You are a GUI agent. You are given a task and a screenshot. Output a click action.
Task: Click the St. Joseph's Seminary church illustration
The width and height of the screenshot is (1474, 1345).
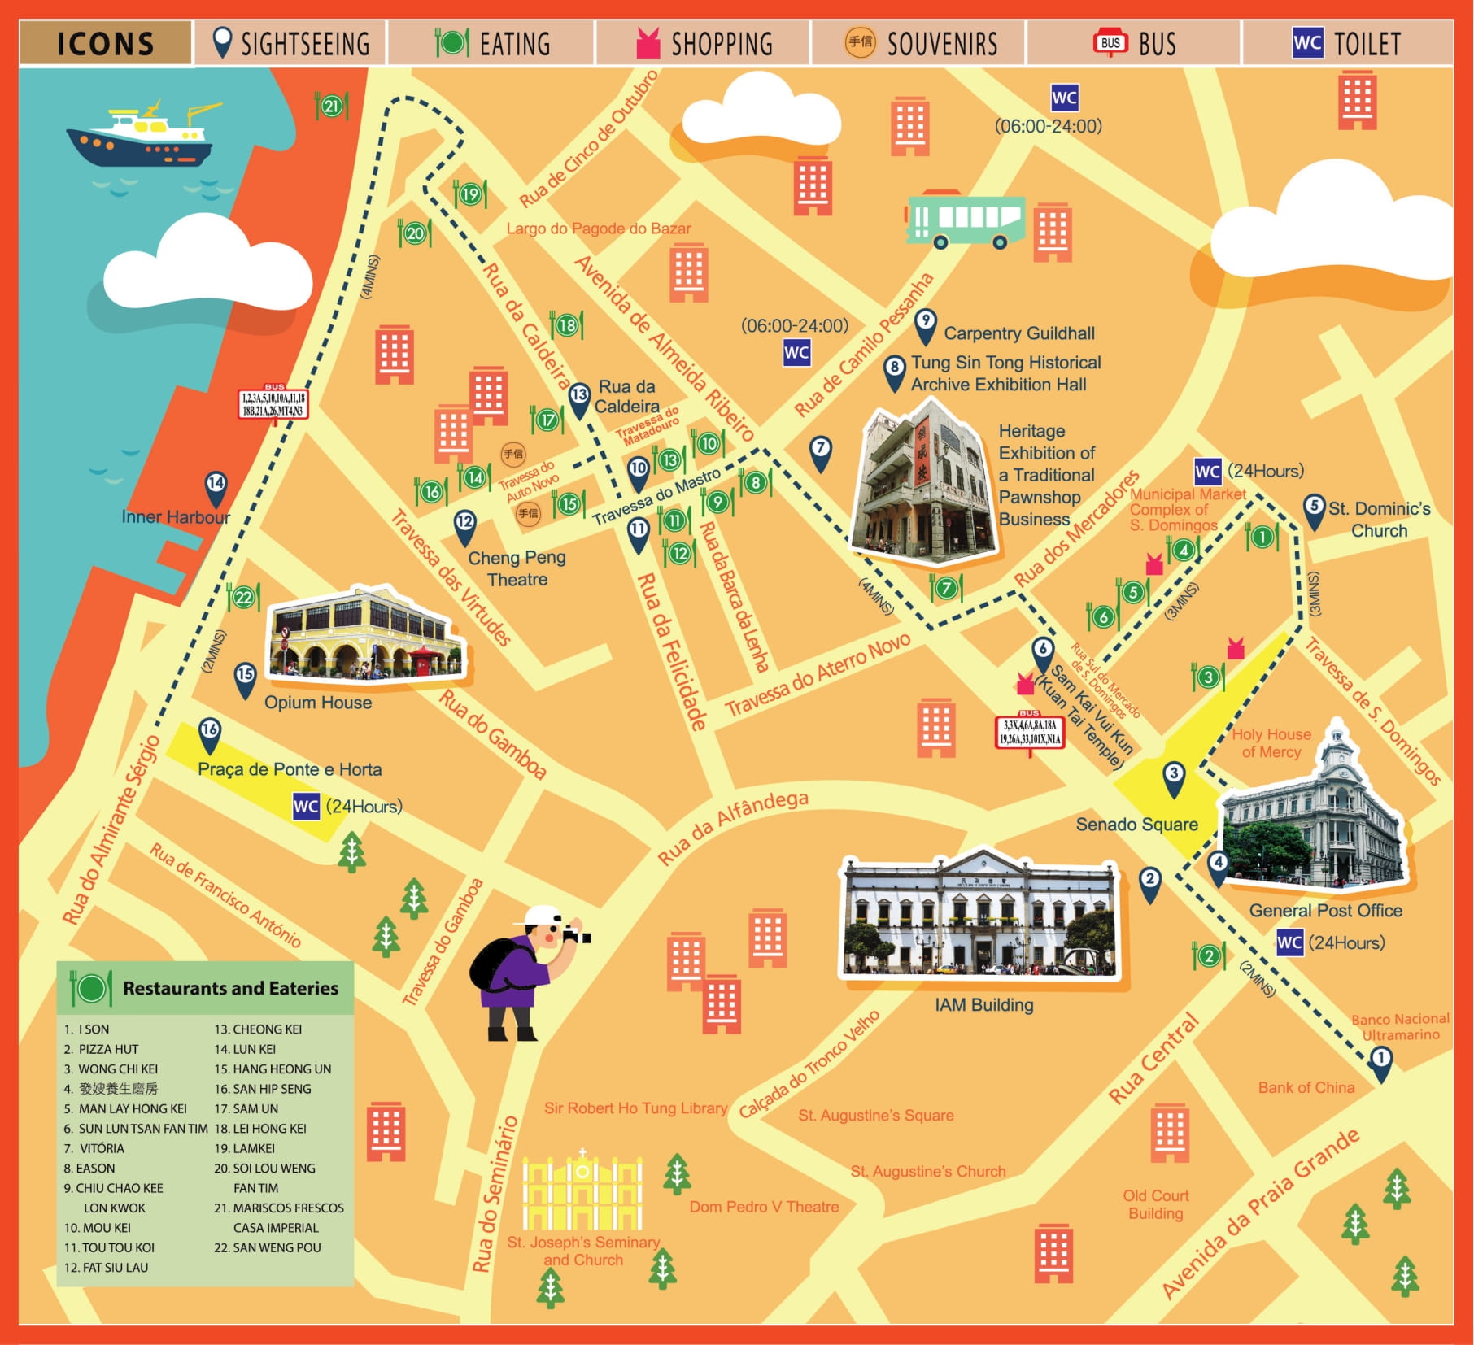click(x=582, y=1190)
